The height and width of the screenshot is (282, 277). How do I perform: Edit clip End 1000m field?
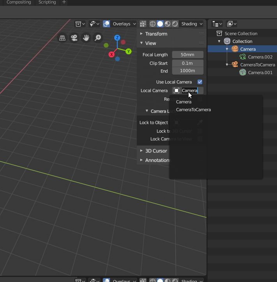pyautogui.click(x=188, y=71)
